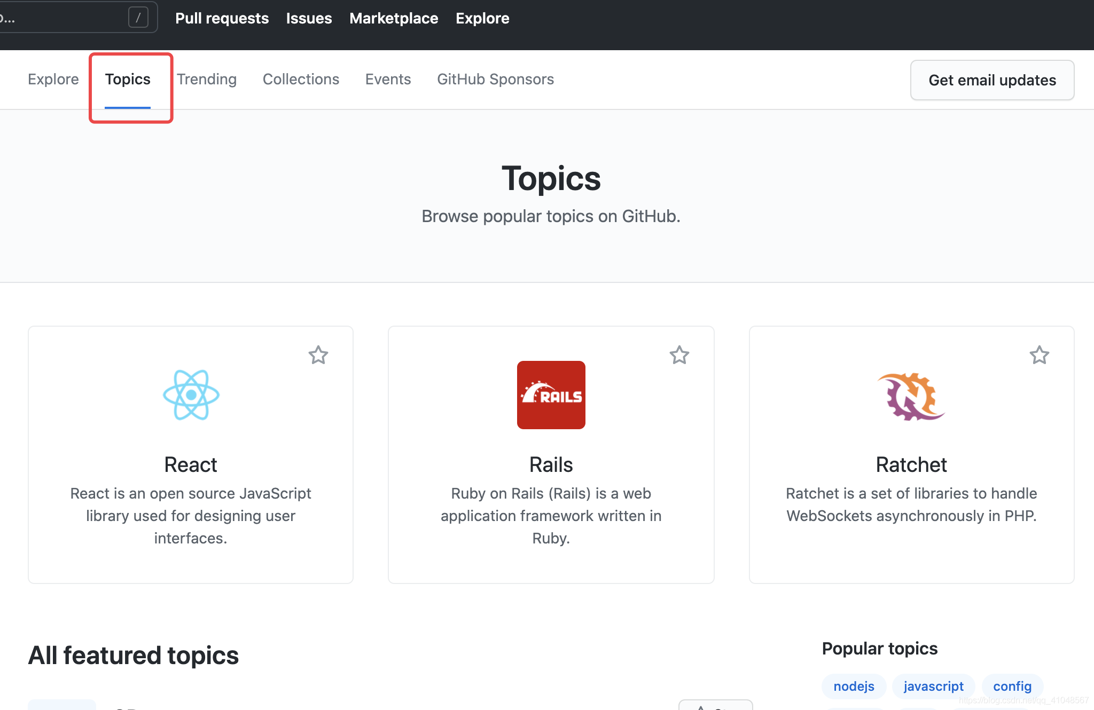This screenshot has height=710, width=1094.
Task: Select the config popular topic tag
Action: tap(1012, 686)
